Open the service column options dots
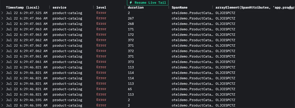295x108 pixels. point(93,7)
